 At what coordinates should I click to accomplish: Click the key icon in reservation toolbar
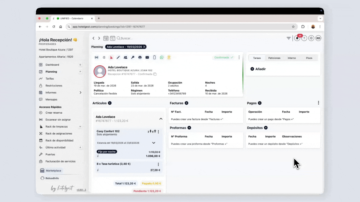(133, 57)
